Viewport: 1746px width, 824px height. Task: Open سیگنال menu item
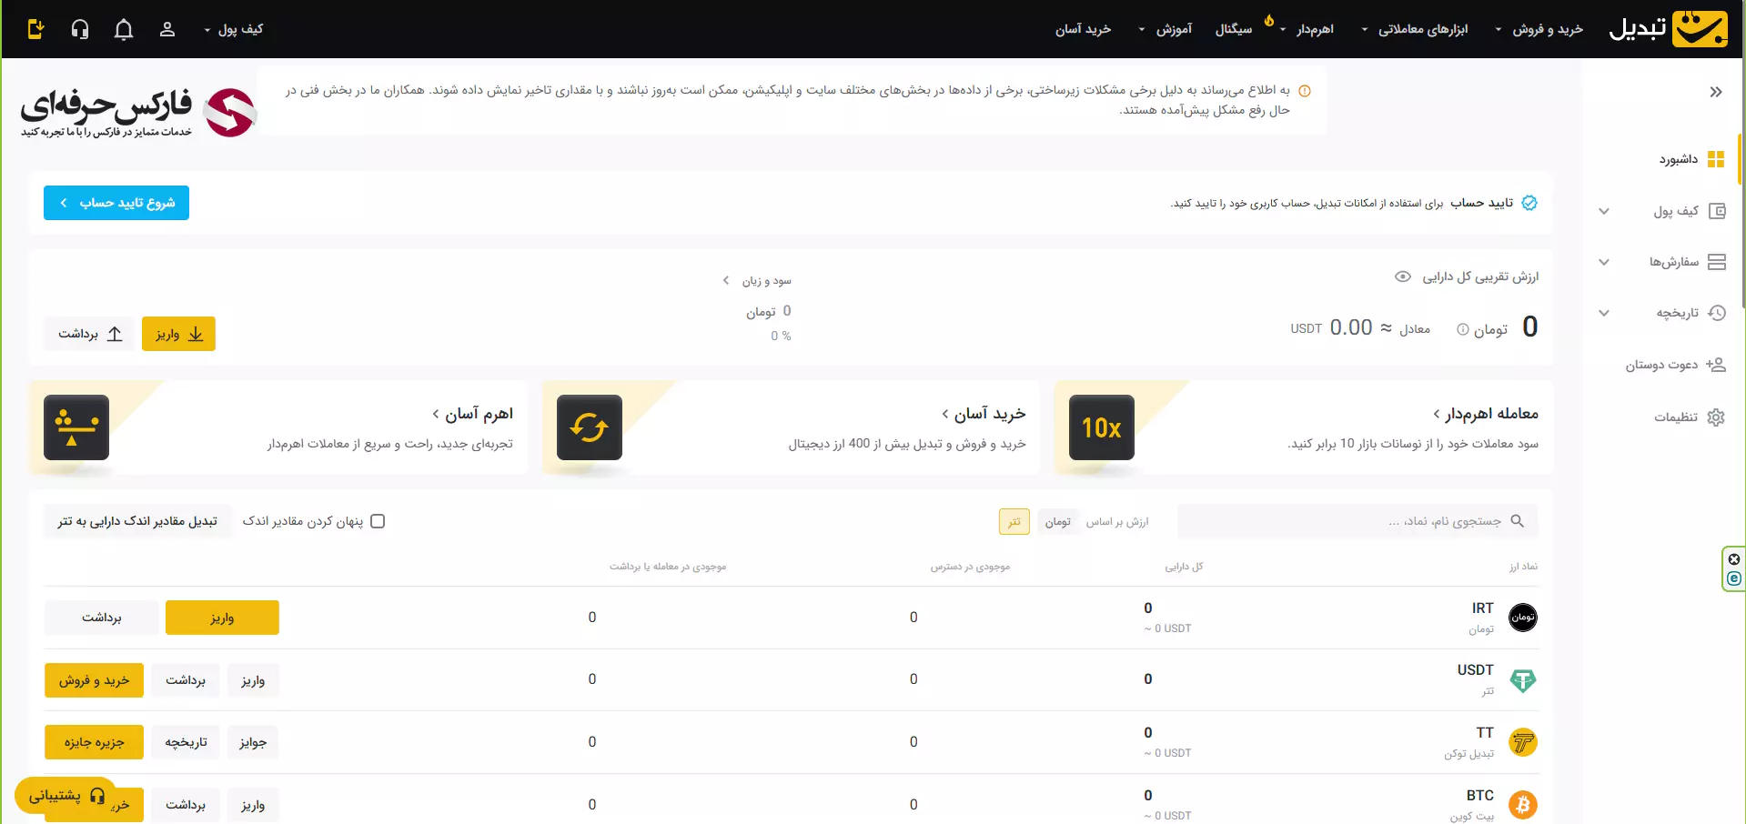pos(1234,29)
